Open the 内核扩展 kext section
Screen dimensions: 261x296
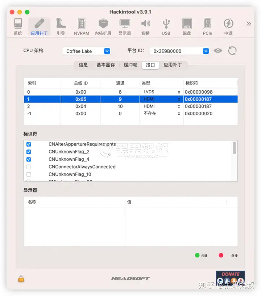tap(103, 26)
